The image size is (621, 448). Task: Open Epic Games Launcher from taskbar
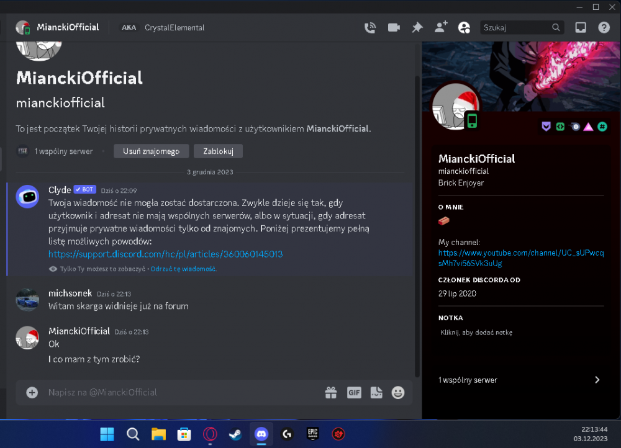pyautogui.click(x=312, y=434)
